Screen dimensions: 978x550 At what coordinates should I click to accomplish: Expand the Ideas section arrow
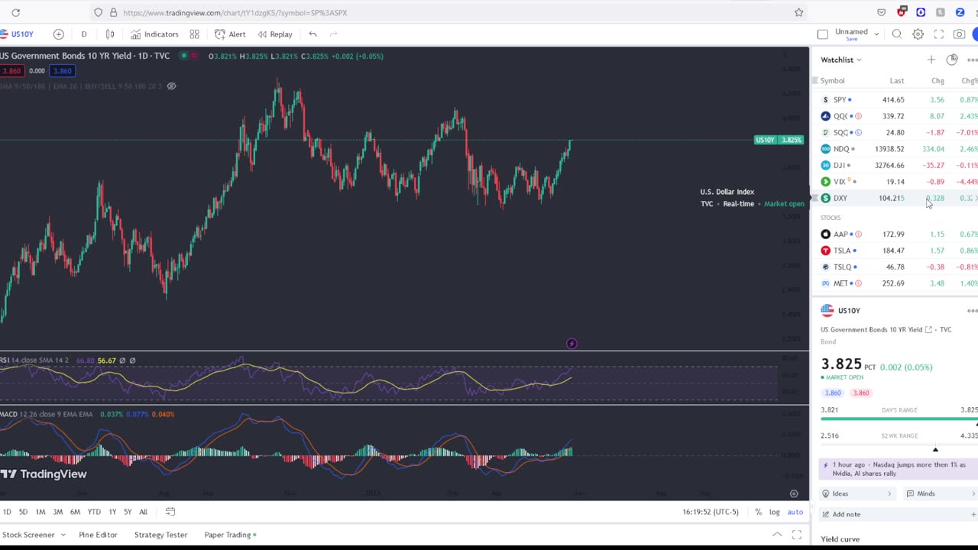(x=889, y=493)
